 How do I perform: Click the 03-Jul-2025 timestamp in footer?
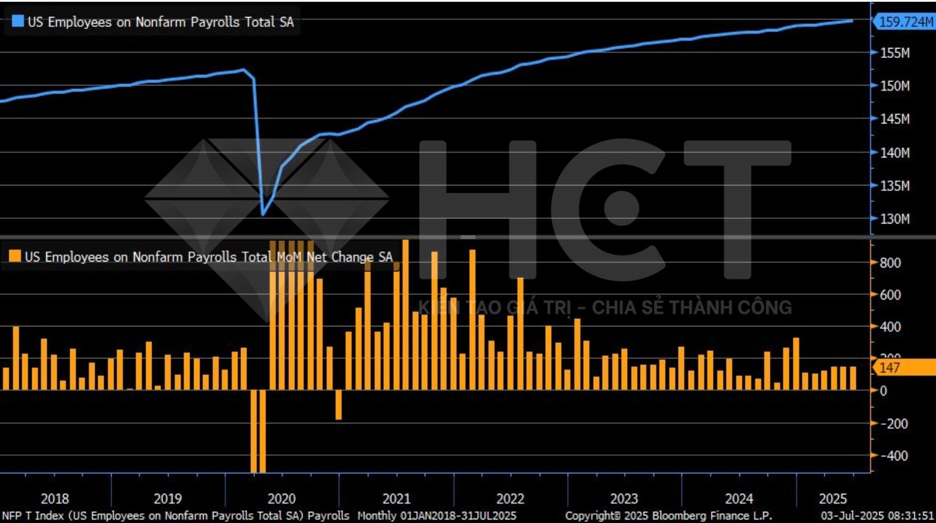tap(877, 515)
